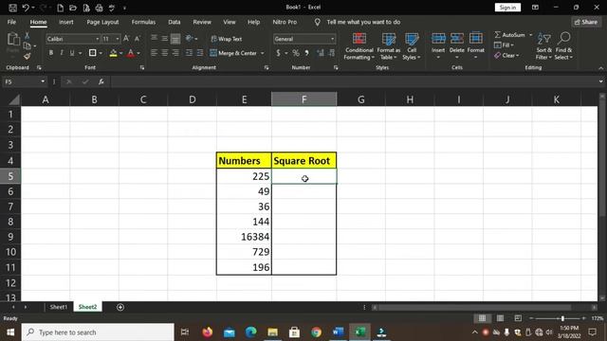607x341 pixels.
Task: Toggle Bold formatting
Action: pos(50,53)
